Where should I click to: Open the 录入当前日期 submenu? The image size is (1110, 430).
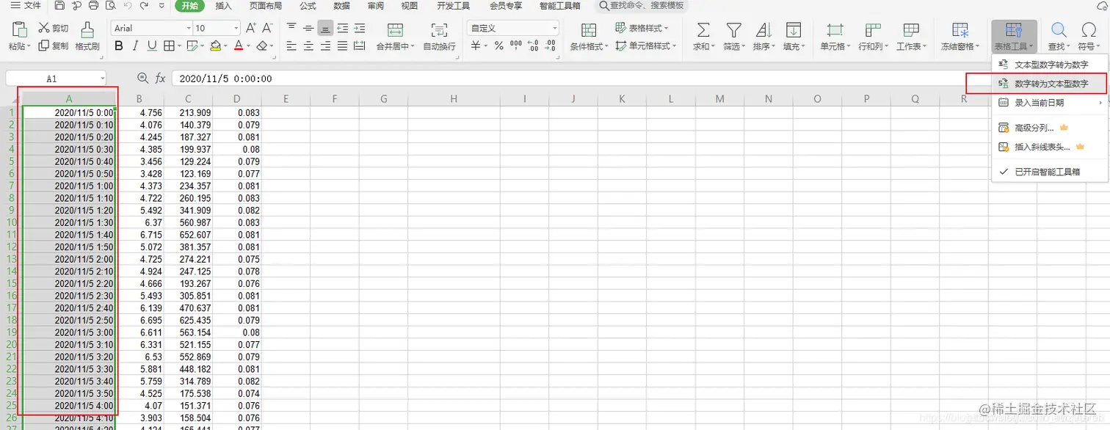click(x=1049, y=103)
